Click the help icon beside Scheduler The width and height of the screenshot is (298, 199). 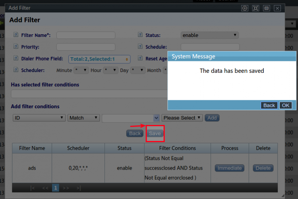(16, 70)
